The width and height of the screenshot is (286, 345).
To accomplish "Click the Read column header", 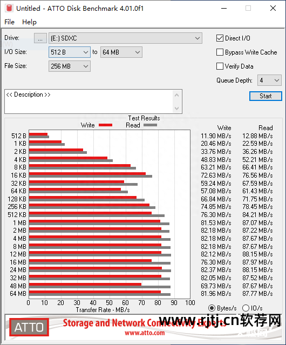I will [265, 128].
